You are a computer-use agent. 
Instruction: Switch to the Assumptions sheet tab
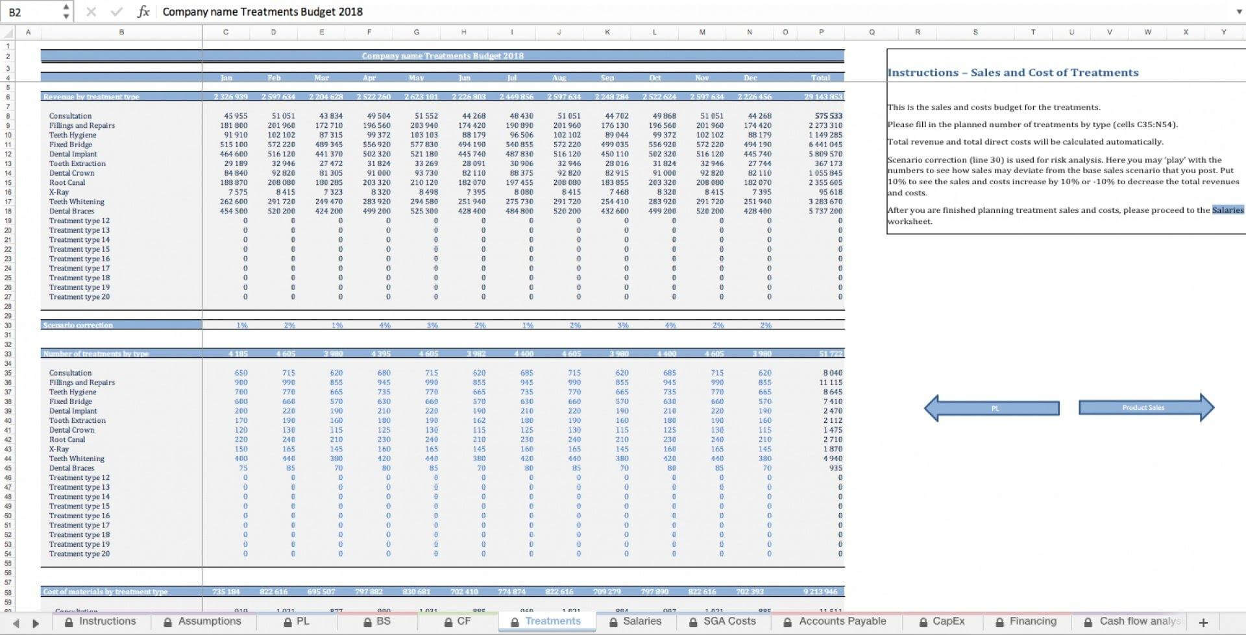(202, 621)
